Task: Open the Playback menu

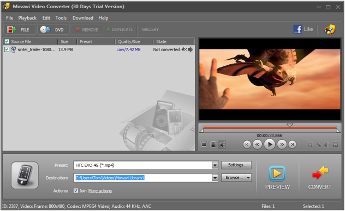Action: pos(27,18)
